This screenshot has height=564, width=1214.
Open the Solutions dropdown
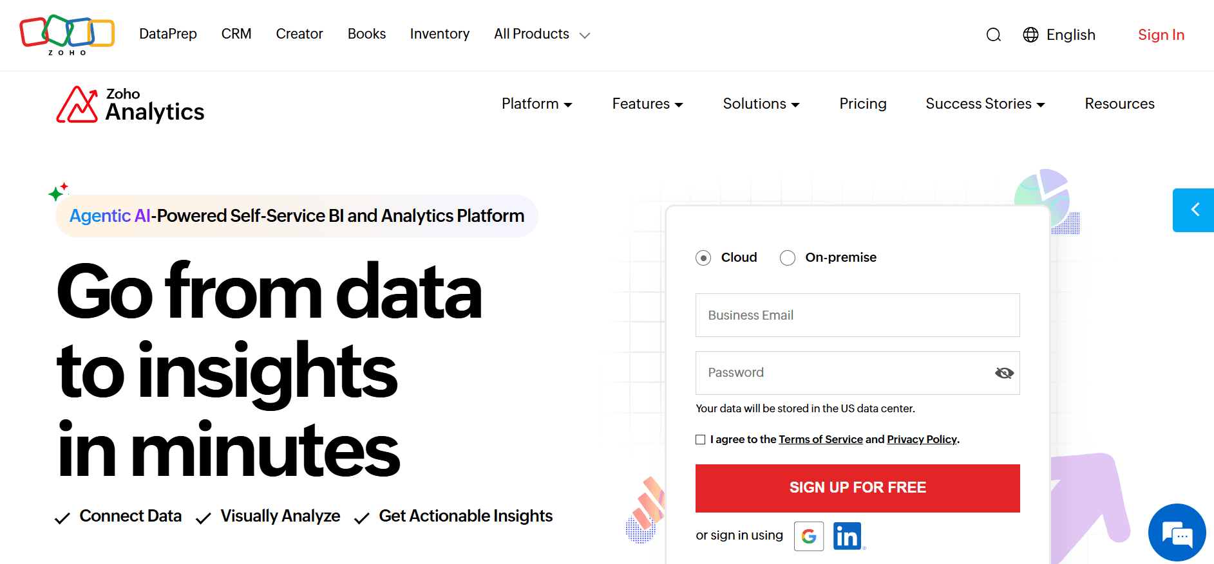pos(761,104)
